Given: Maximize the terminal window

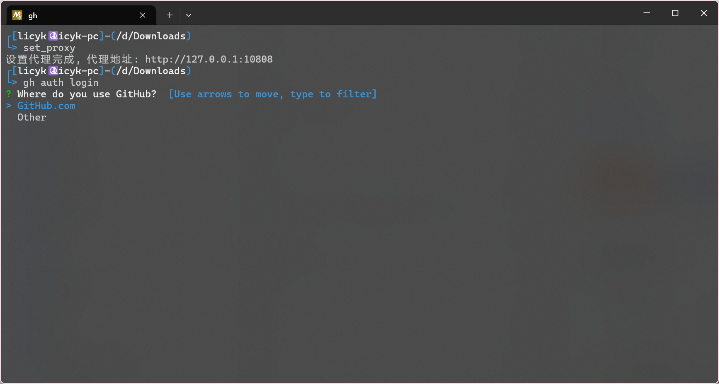Looking at the screenshot, I should click(x=675, y=13).
